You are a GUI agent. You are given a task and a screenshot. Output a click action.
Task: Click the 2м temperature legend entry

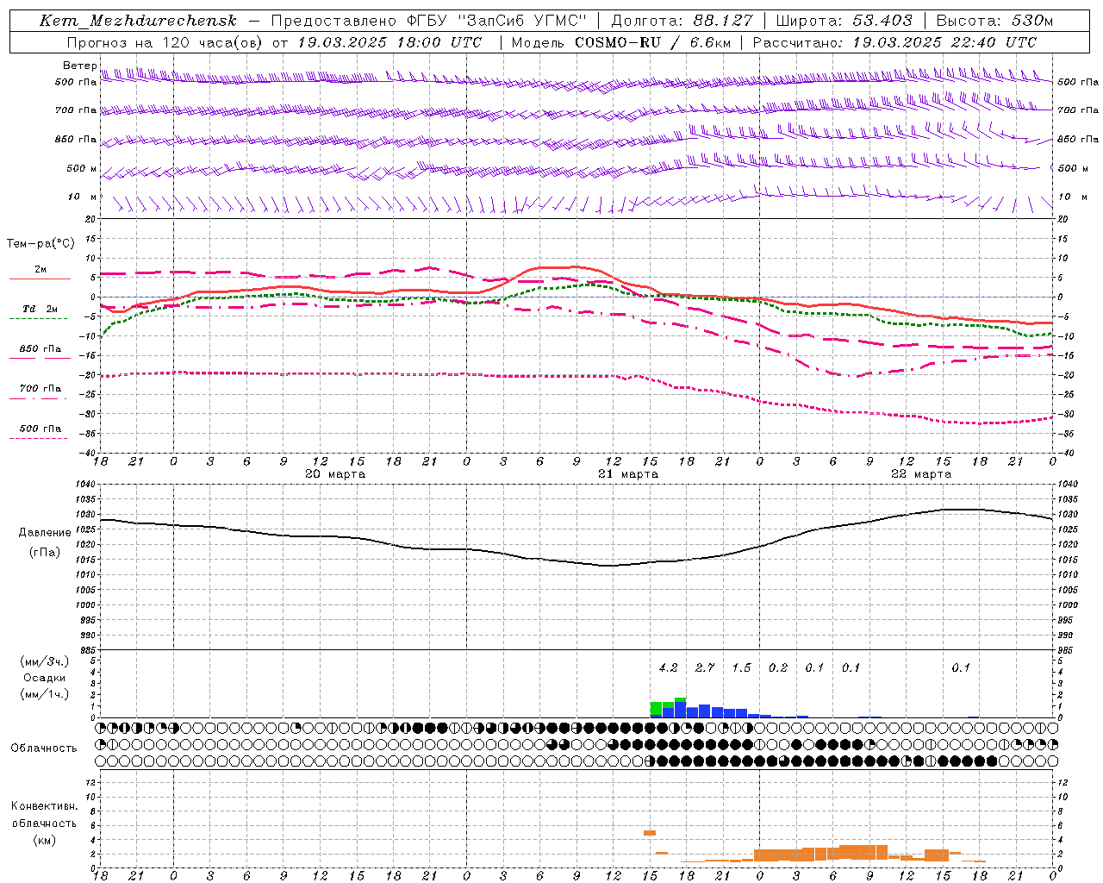tap(40, 270)
